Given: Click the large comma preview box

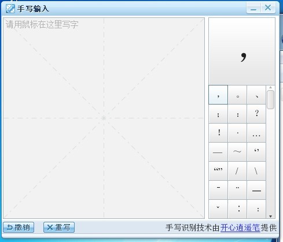Looking at the screenshot, I should pos(242,51).
